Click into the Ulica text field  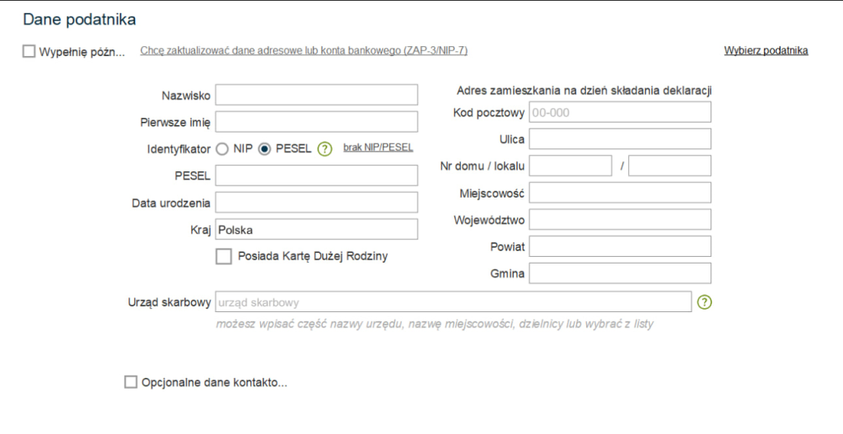point(620,139)
